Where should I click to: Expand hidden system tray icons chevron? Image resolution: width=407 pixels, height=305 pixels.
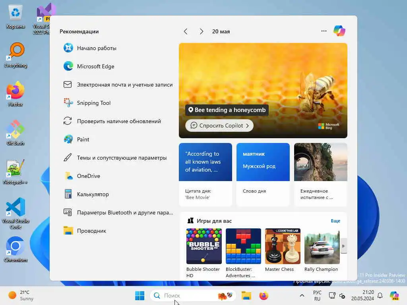[302, 295]
